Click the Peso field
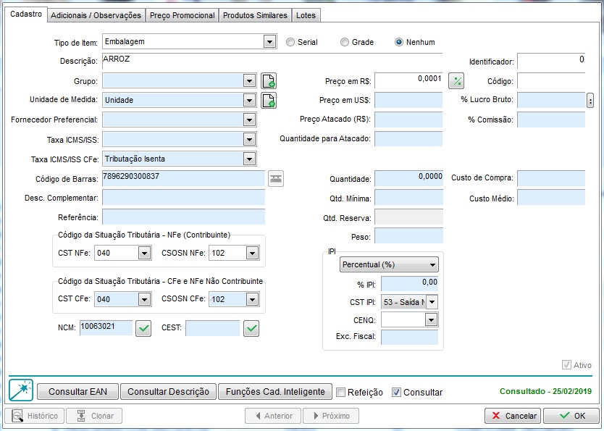The width and height of the screenshot is (604, 431). [408, 235]
